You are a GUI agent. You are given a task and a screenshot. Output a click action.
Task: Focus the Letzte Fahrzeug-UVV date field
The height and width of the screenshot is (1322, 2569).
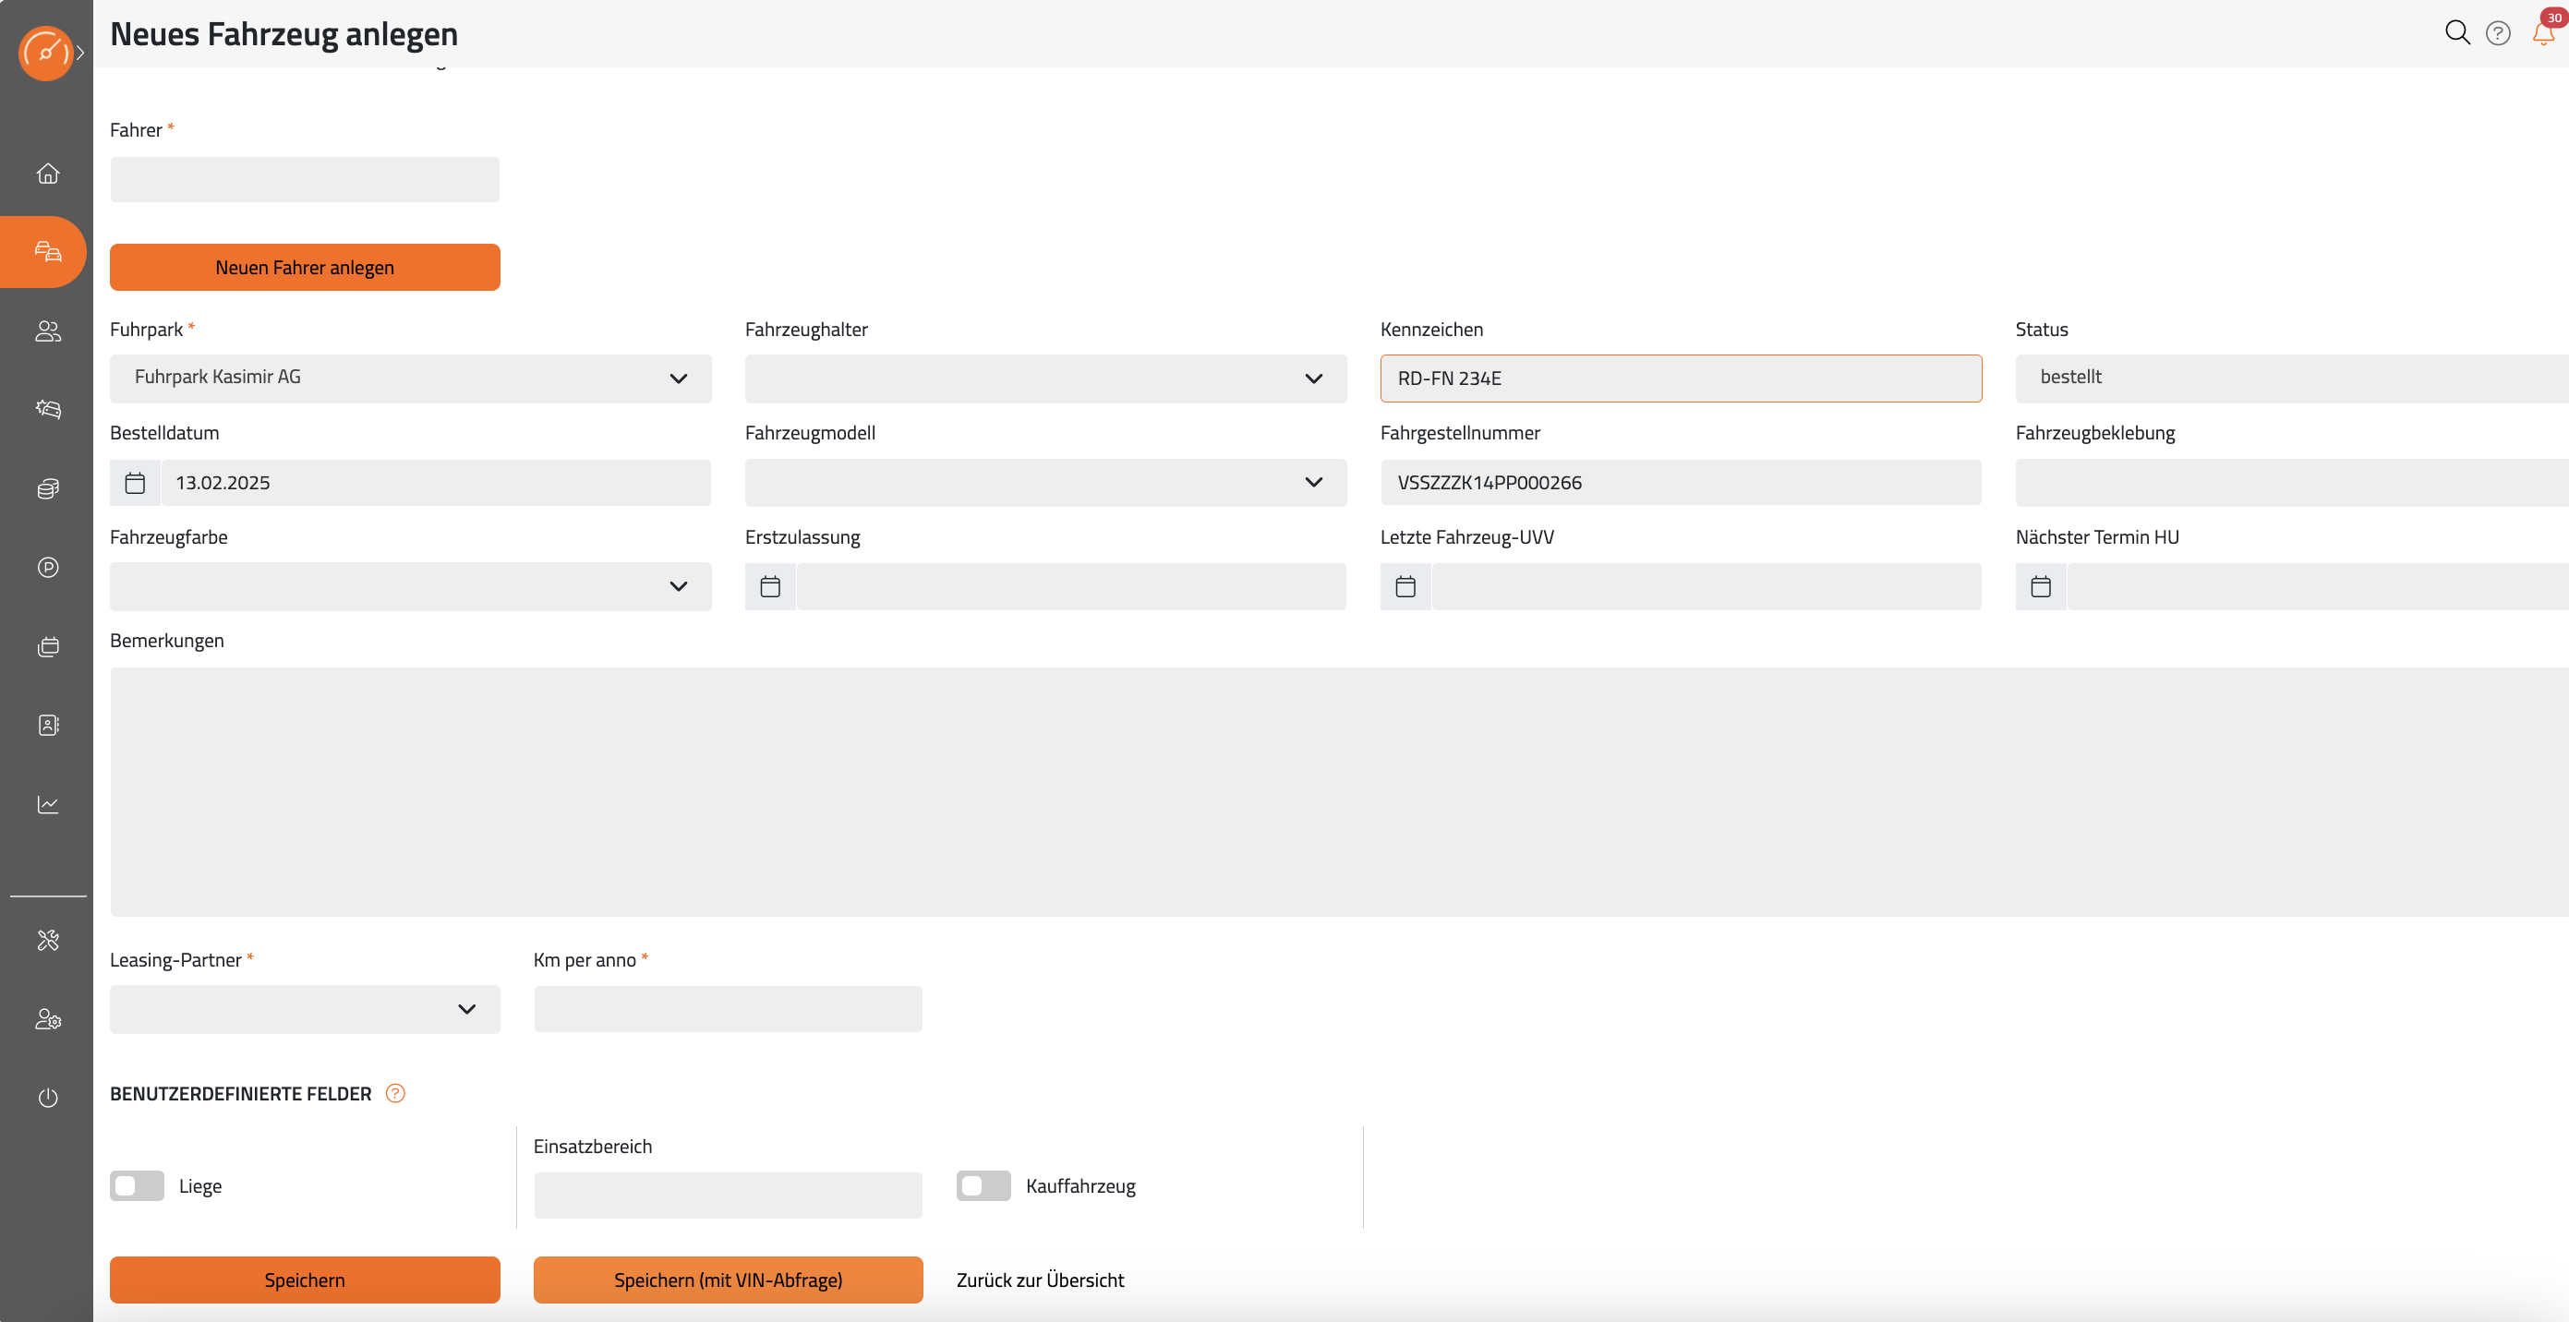[1707, 586]
